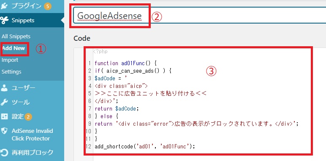Click the GoogleAdsense snippet title field
Viewport: 326px width, 161px height.
200,16
